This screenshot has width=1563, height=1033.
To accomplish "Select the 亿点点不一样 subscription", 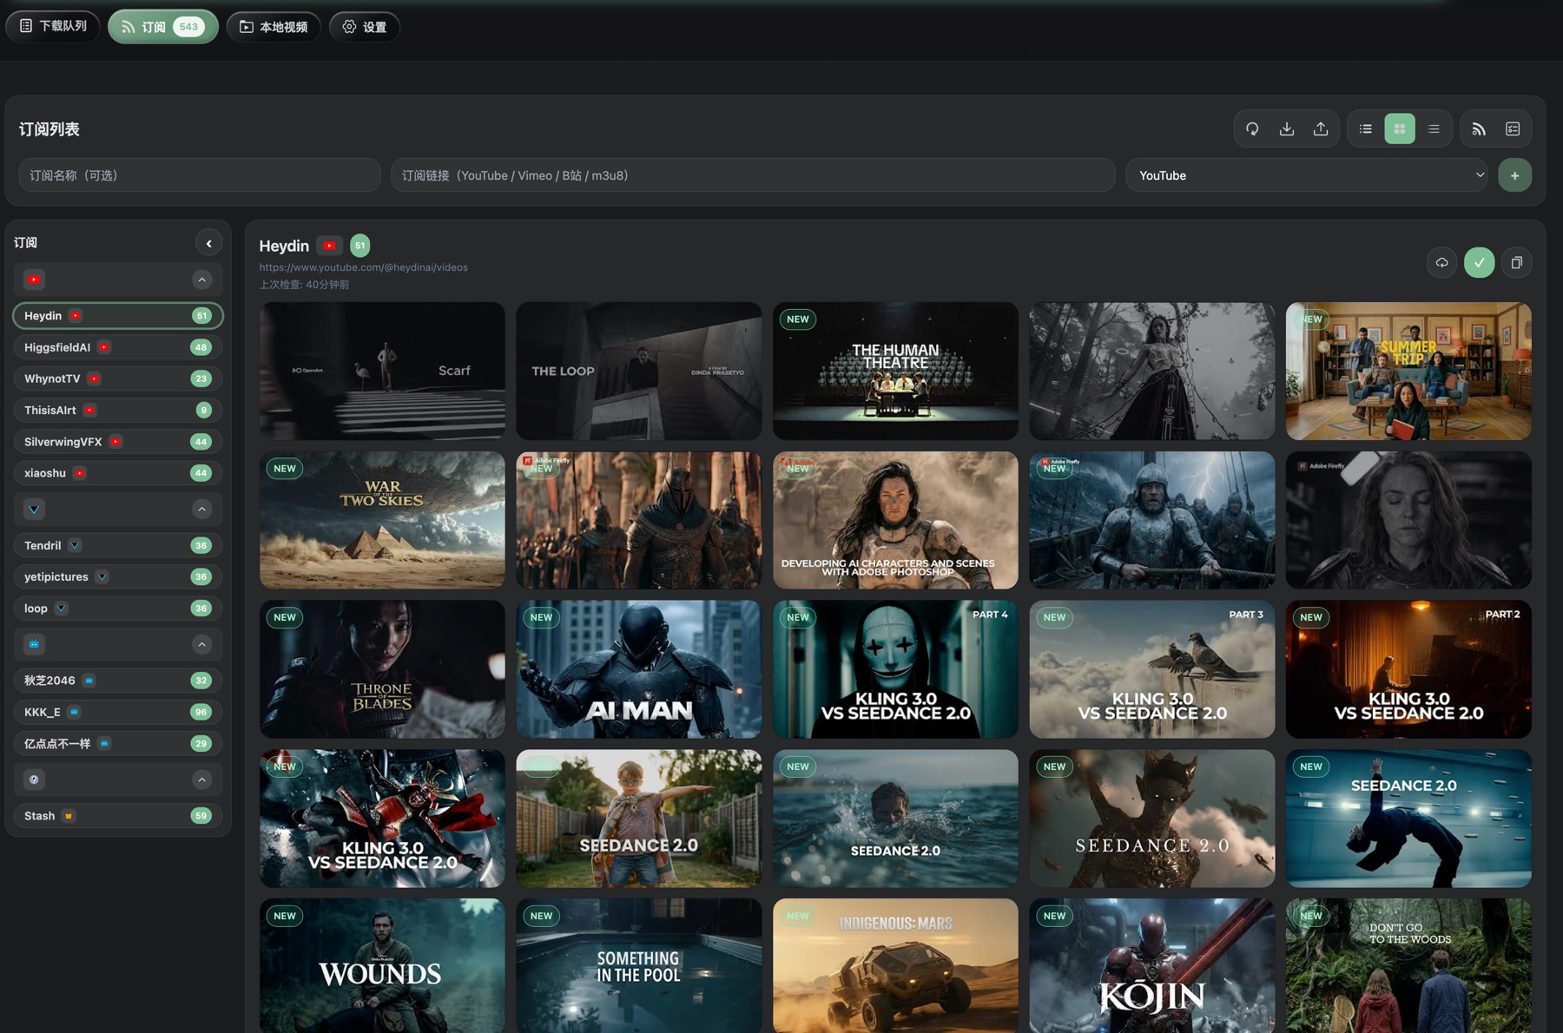I will pyautogui.click(x=118, y=743).
